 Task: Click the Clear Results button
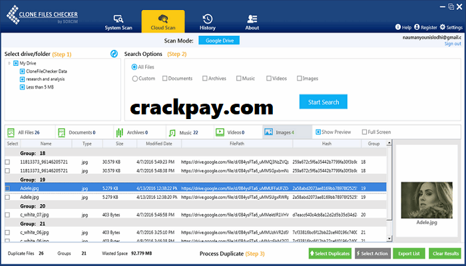coord(445,253)
